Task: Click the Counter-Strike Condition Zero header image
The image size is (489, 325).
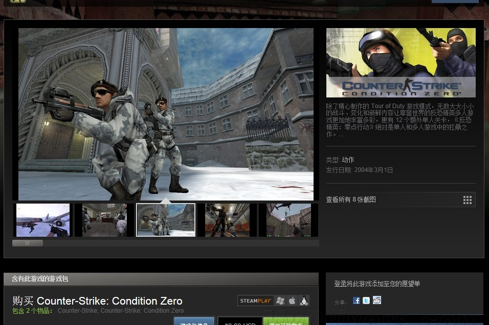Action: (401, 63)
